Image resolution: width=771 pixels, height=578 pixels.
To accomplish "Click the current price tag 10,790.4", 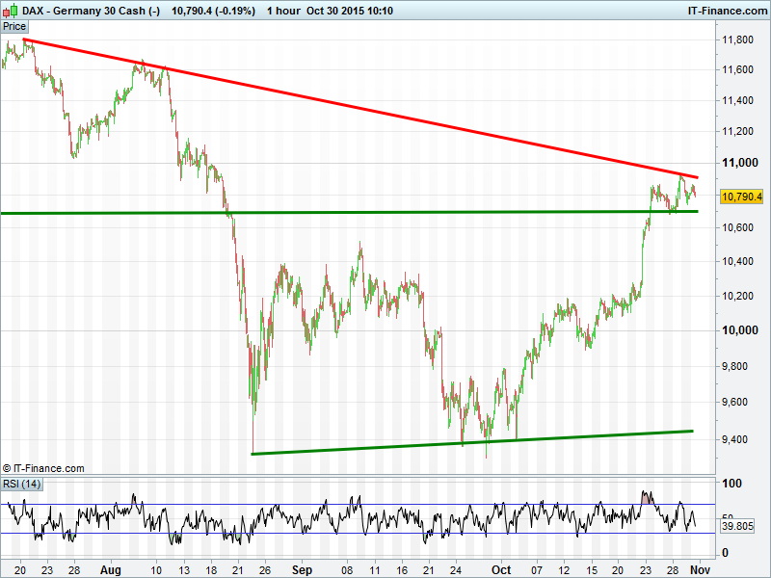I will point(742,197).
